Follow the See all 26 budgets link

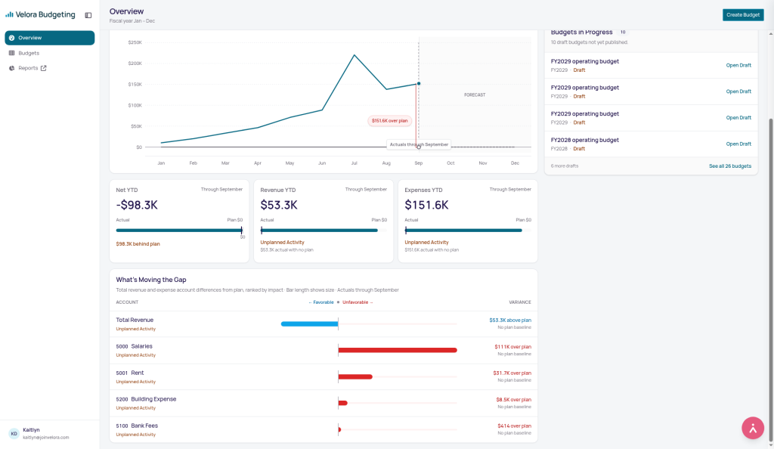(730, 166)
